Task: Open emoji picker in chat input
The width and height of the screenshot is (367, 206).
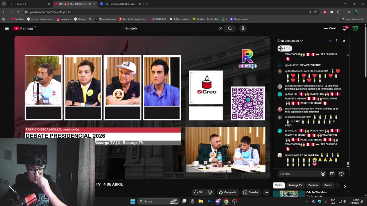Action: point(323,174)
